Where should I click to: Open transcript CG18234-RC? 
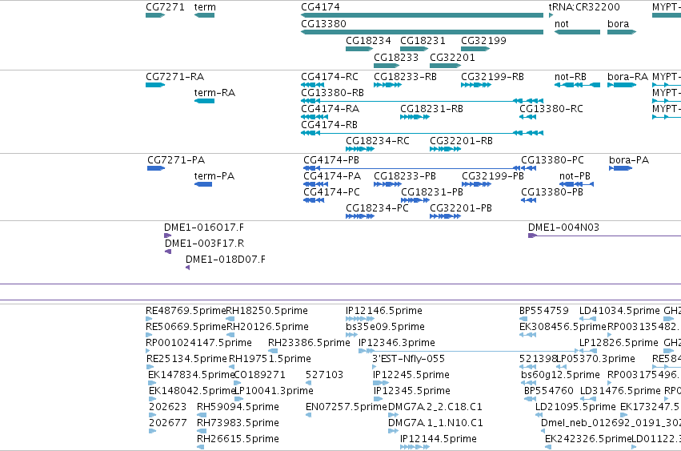tap(378, 141)
